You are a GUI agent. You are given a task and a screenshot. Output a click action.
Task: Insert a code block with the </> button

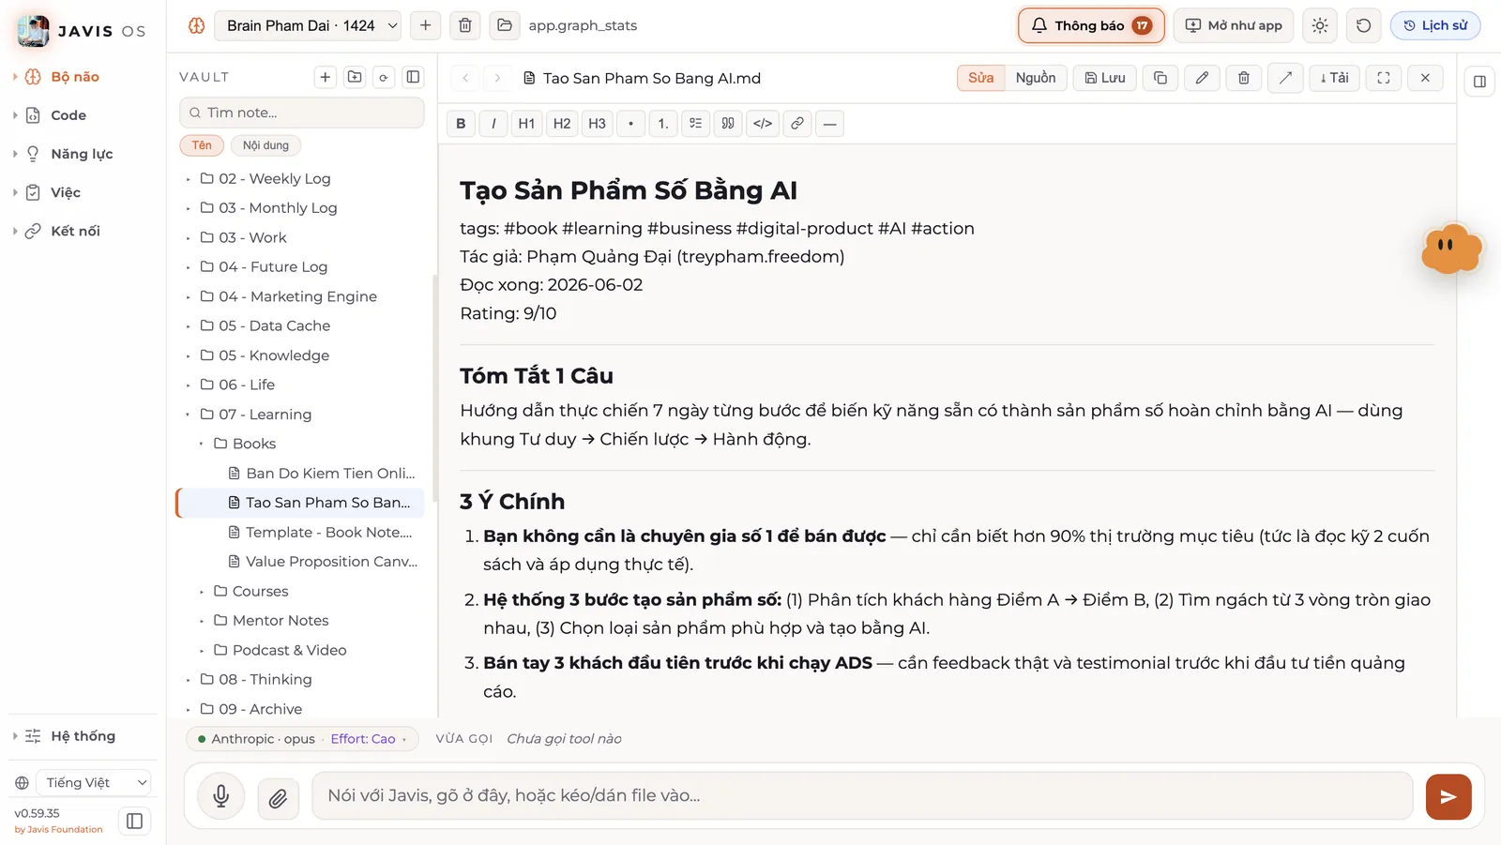[763, 123]
